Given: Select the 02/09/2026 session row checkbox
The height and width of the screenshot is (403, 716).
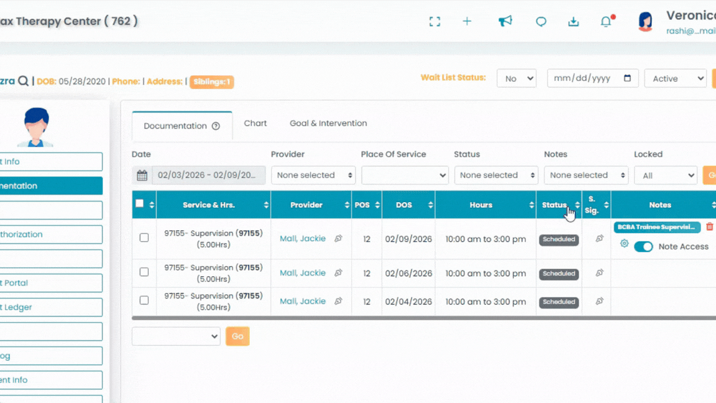Looking at the screenshot, I should [144, 238].
